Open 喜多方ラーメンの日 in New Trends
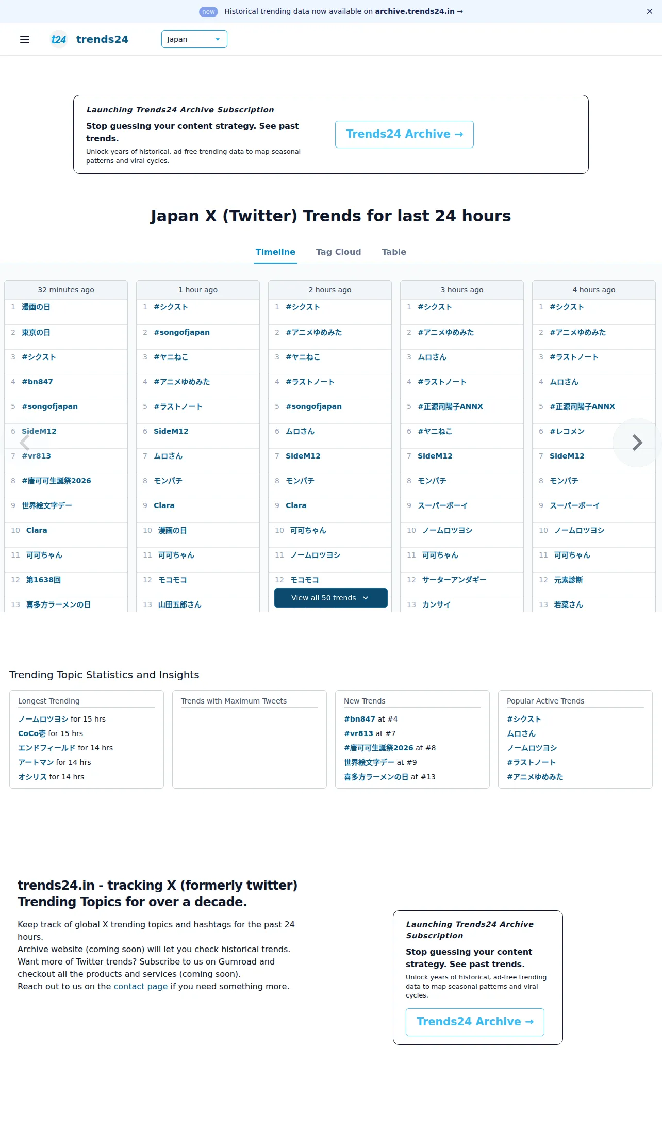The width and height of the screenshot is (662, 1144). coord(376,777)
